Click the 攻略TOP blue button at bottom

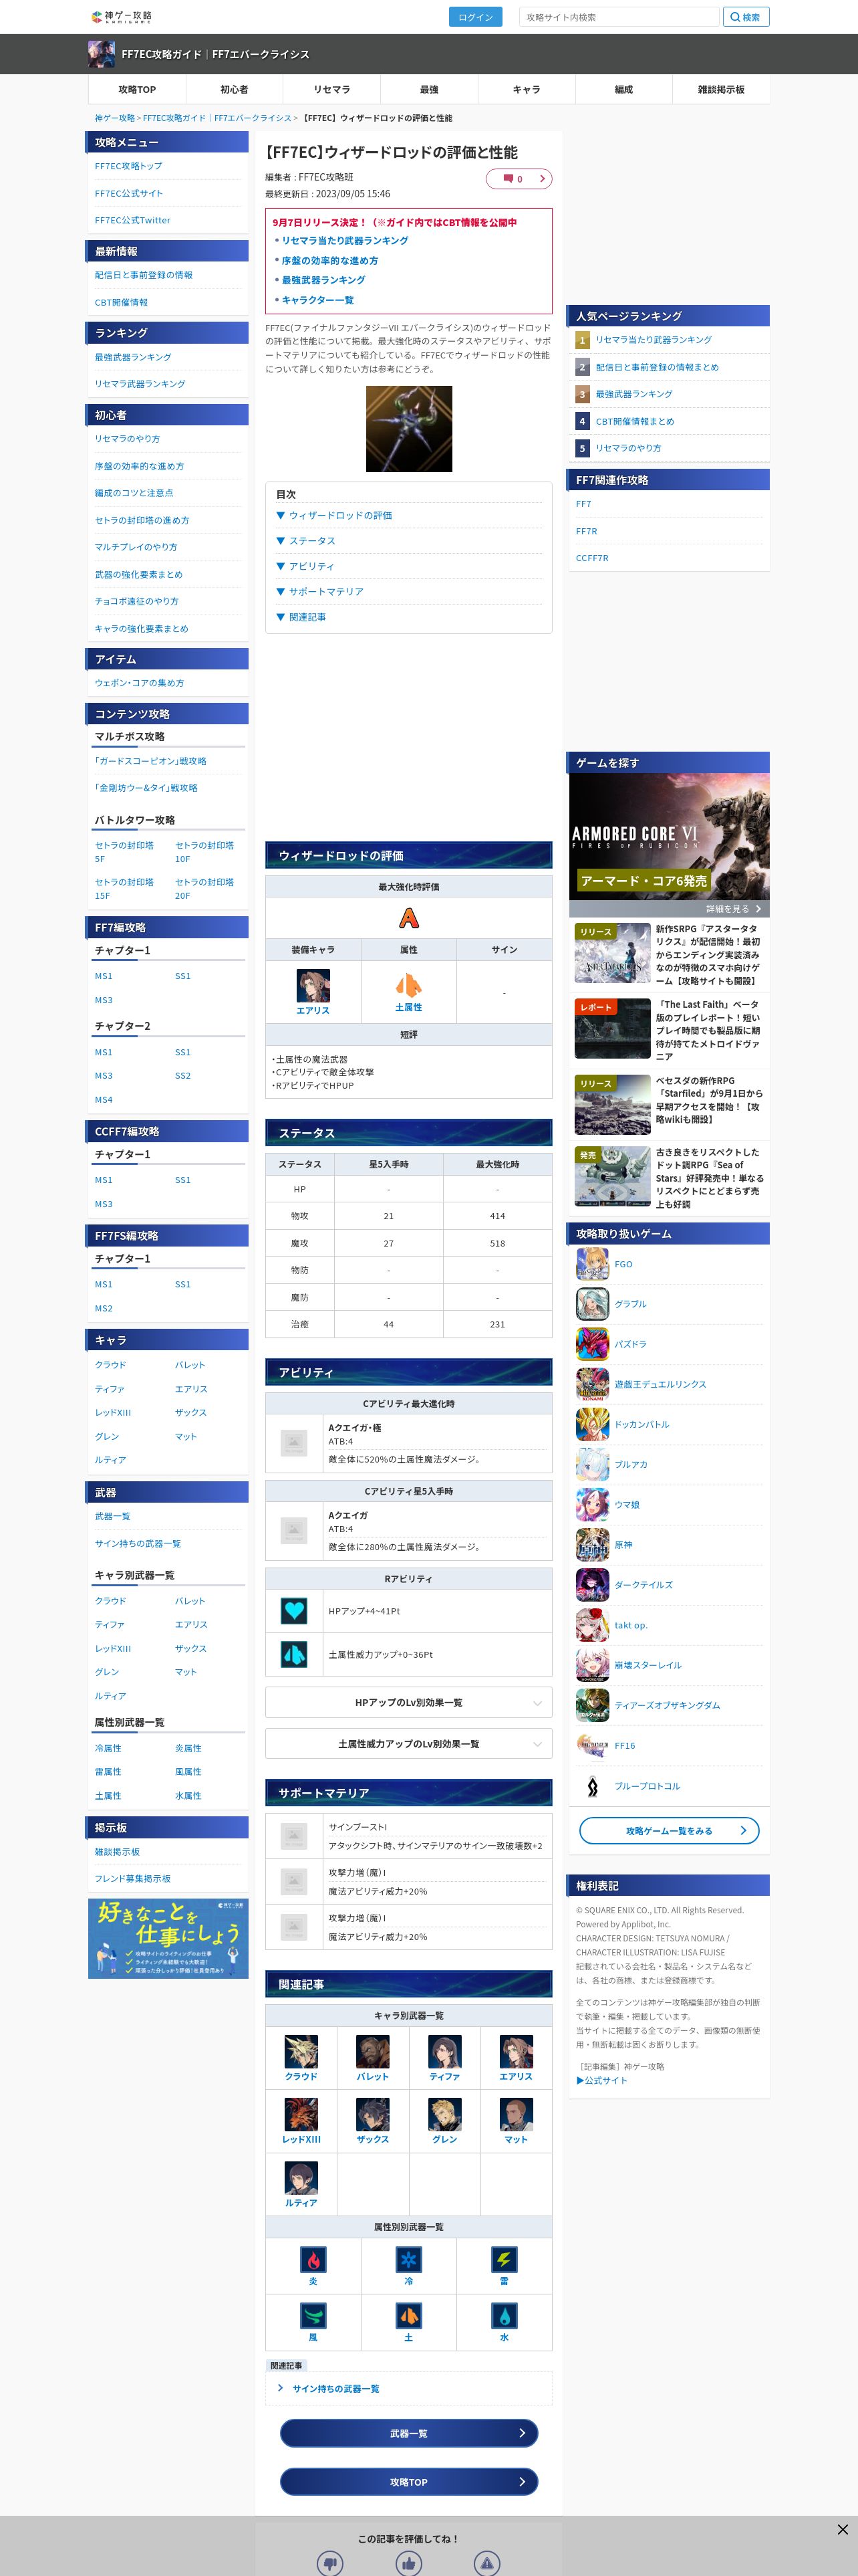click(408, 2482)
